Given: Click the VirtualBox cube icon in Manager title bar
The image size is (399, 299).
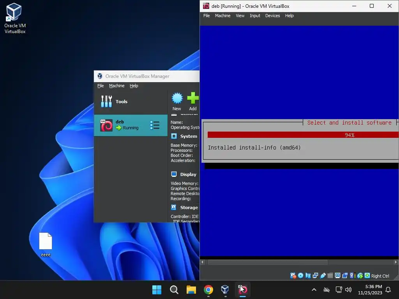Looking at the screenshot, I should 100,76.
